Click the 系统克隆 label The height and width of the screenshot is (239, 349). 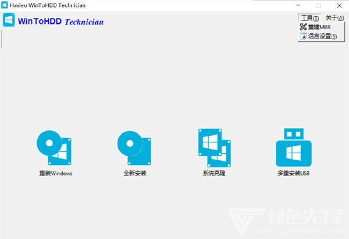pos(214,173)
